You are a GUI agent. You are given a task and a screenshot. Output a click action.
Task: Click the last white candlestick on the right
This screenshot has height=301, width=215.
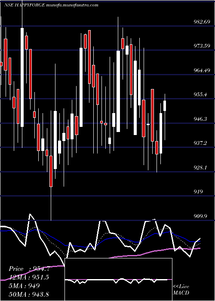coord(165,106)
